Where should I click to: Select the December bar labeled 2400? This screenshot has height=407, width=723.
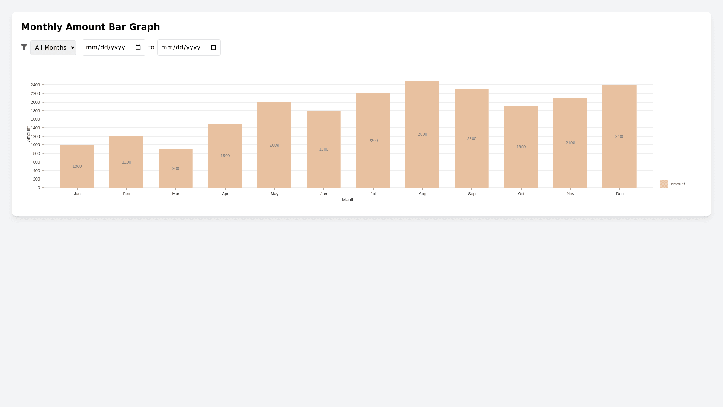pyautogui.click(x=619, y=136)
